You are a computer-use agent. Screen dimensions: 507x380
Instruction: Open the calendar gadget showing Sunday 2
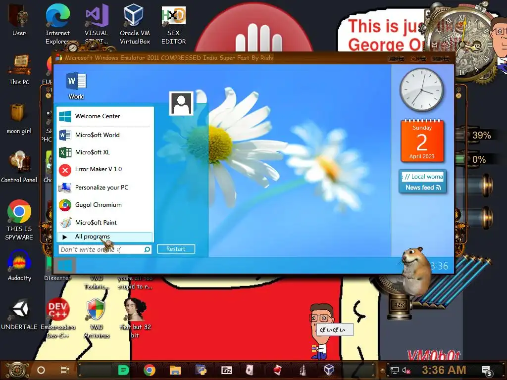pyautogui.click(x=422, y=141)
